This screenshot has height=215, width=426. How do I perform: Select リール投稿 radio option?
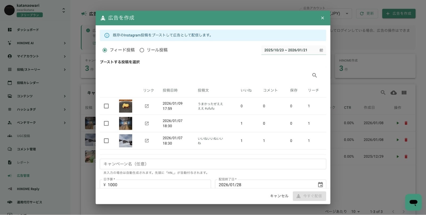click(142, 50)
